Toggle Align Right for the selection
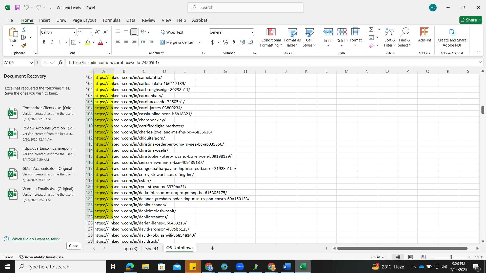486x273 pixels. pos(134,42)
